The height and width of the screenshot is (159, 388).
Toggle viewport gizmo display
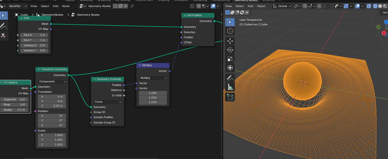346,6
